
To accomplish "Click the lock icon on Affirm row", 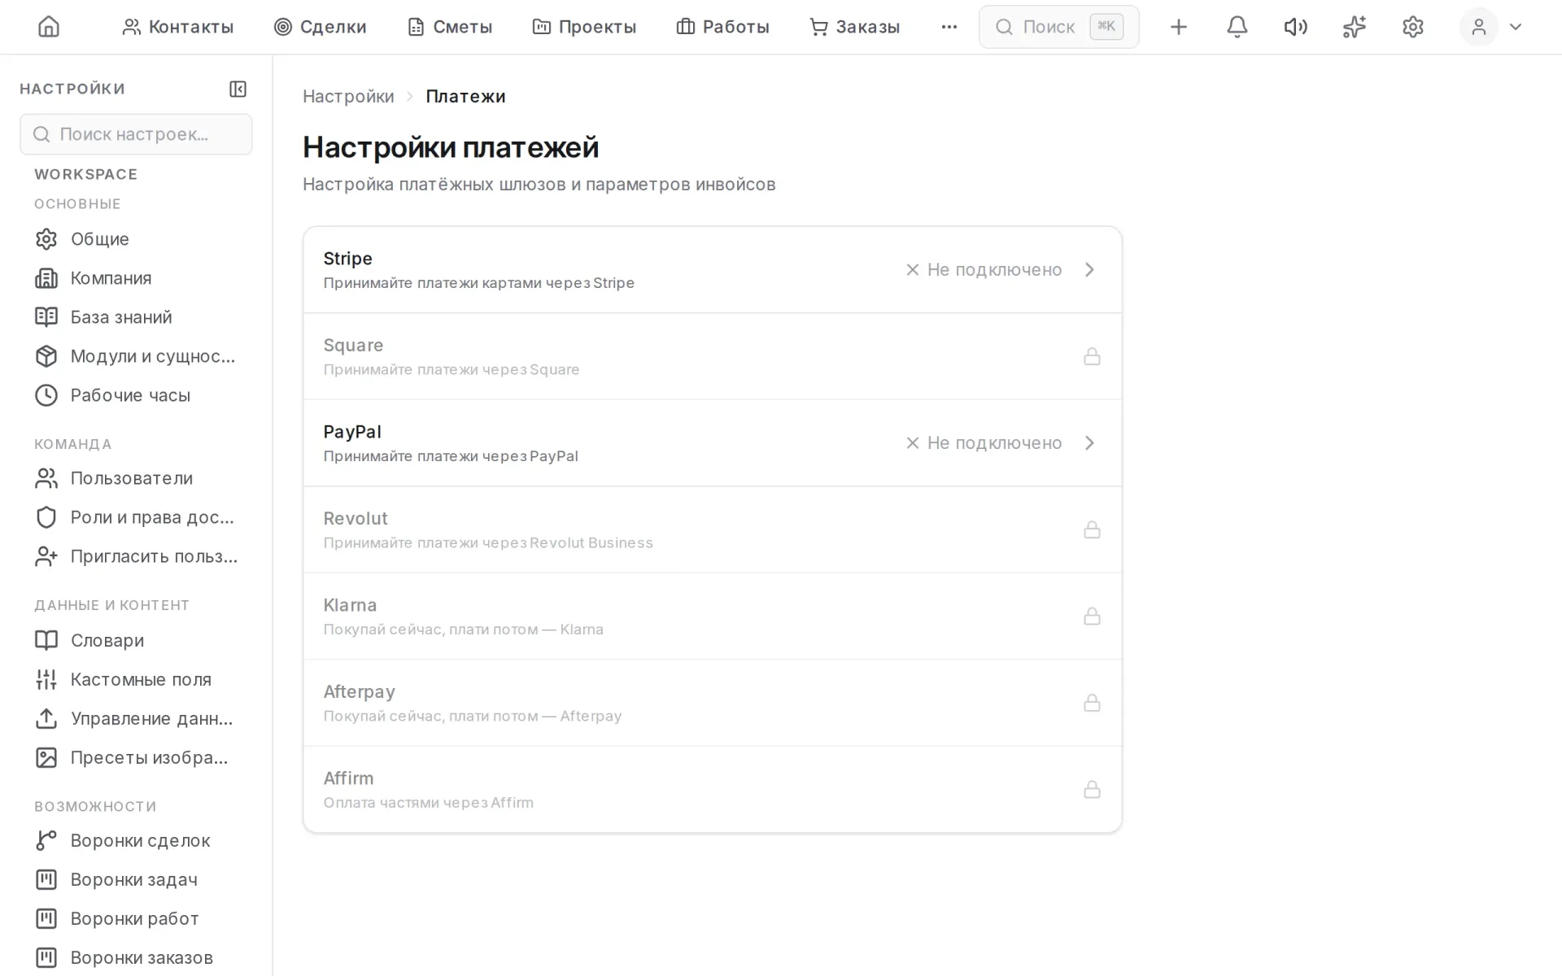I will tap(1092, 789).
